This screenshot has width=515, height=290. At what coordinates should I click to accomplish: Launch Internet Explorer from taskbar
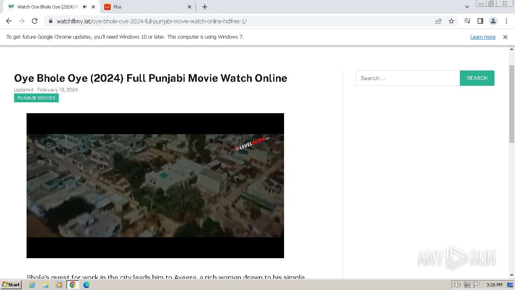(32, 285)
